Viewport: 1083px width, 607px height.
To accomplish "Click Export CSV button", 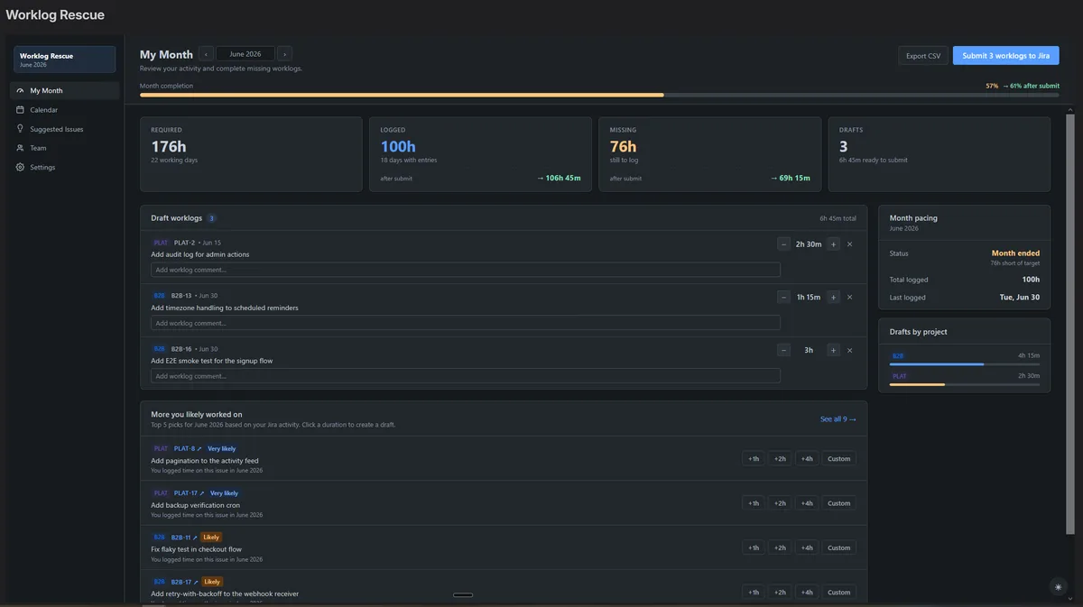I will pyautogui.click(x=923, y=56).
